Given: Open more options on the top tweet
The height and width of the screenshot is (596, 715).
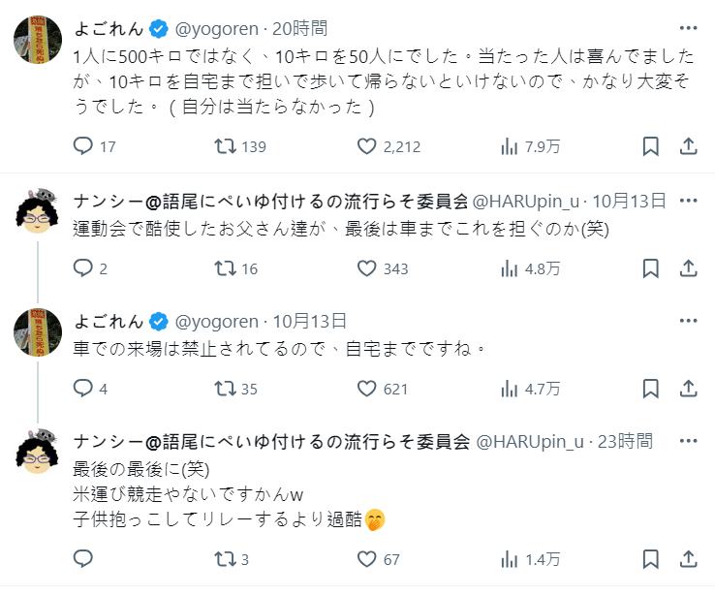Looking at the screenshot, I should [x=689, y=28].
